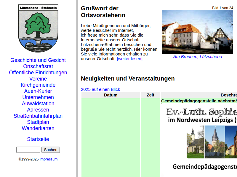Focus the search text field
The width and height of the screenshot is (237, 177).
[28, 150]
